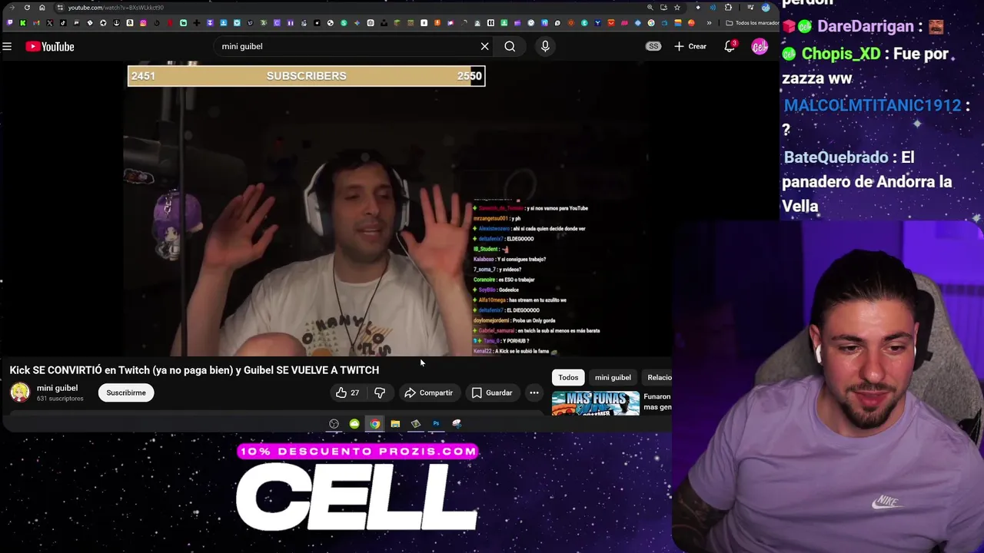The image size is (984, 553).
Task: Go to YouTube home via logo
Action: (50, 47)
